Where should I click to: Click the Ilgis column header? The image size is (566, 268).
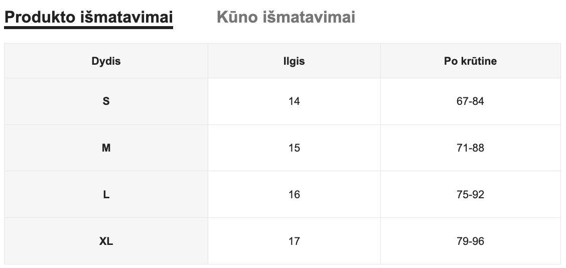click(x=294, y=61)
